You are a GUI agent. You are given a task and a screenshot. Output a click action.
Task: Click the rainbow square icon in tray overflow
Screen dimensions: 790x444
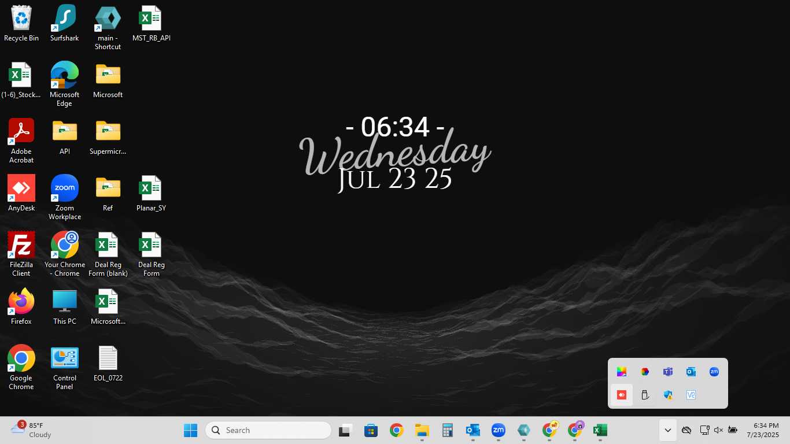coord(622,372)
